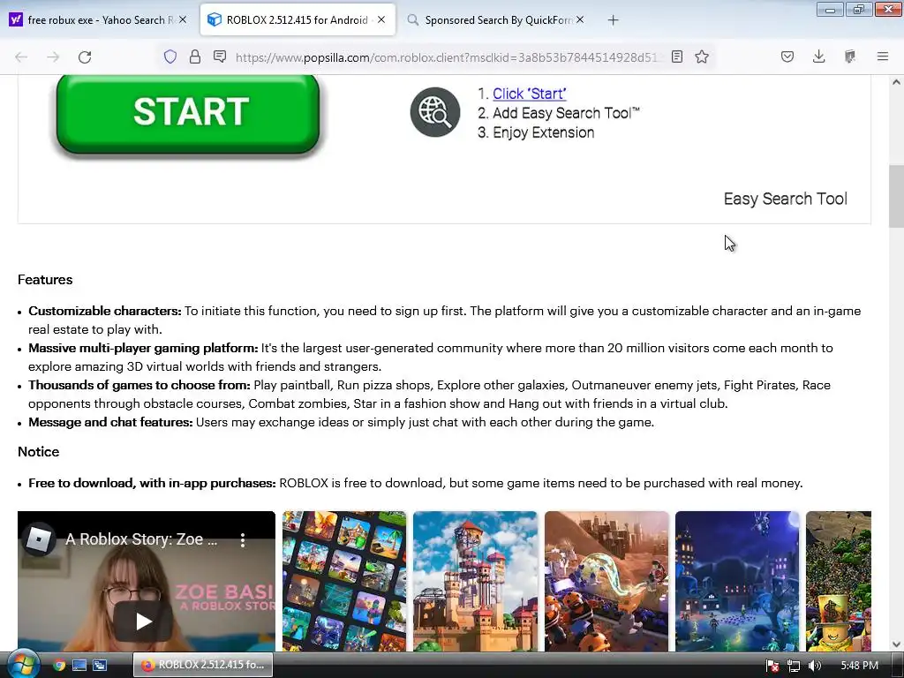
Task: Select the ROBLOX 2.512.415 for Android tab
Action: pos(298,20)
